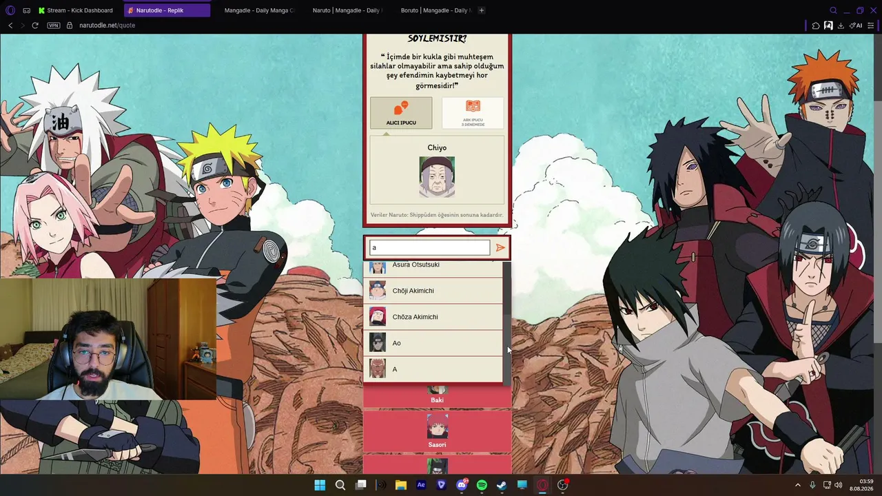
Task: Click Chiyo's portrait in the hint panel
Action: click(x=437, y=177)
